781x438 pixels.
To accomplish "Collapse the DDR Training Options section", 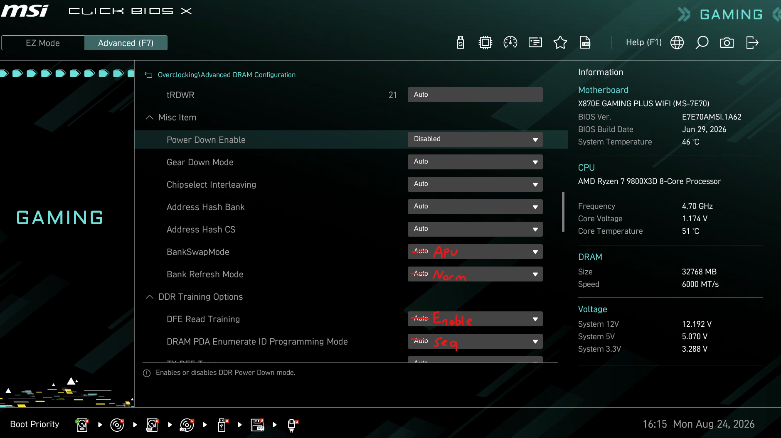I will point(150,297).
